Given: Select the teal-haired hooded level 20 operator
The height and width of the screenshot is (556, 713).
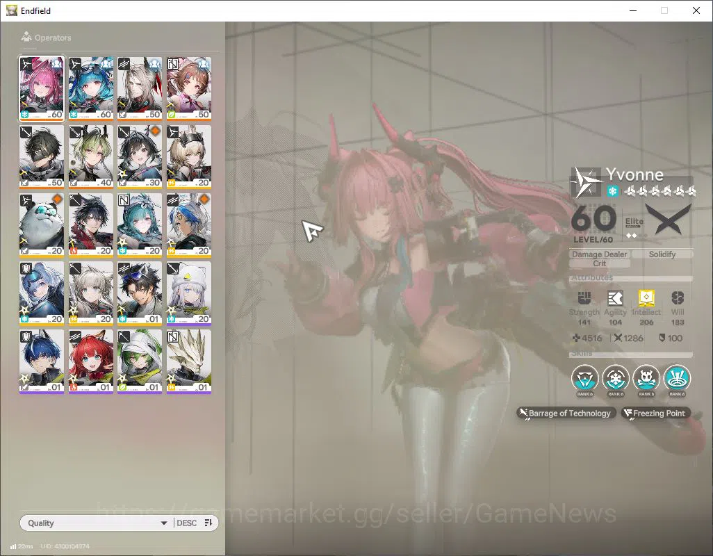Looking at the screenshot, I should (140, 225).
